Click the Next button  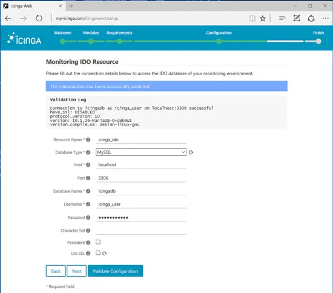pyautogui.click(x=76, y=271)
